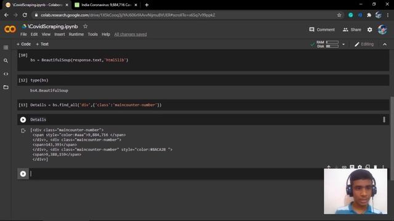Open the Runtime menu

76,34
